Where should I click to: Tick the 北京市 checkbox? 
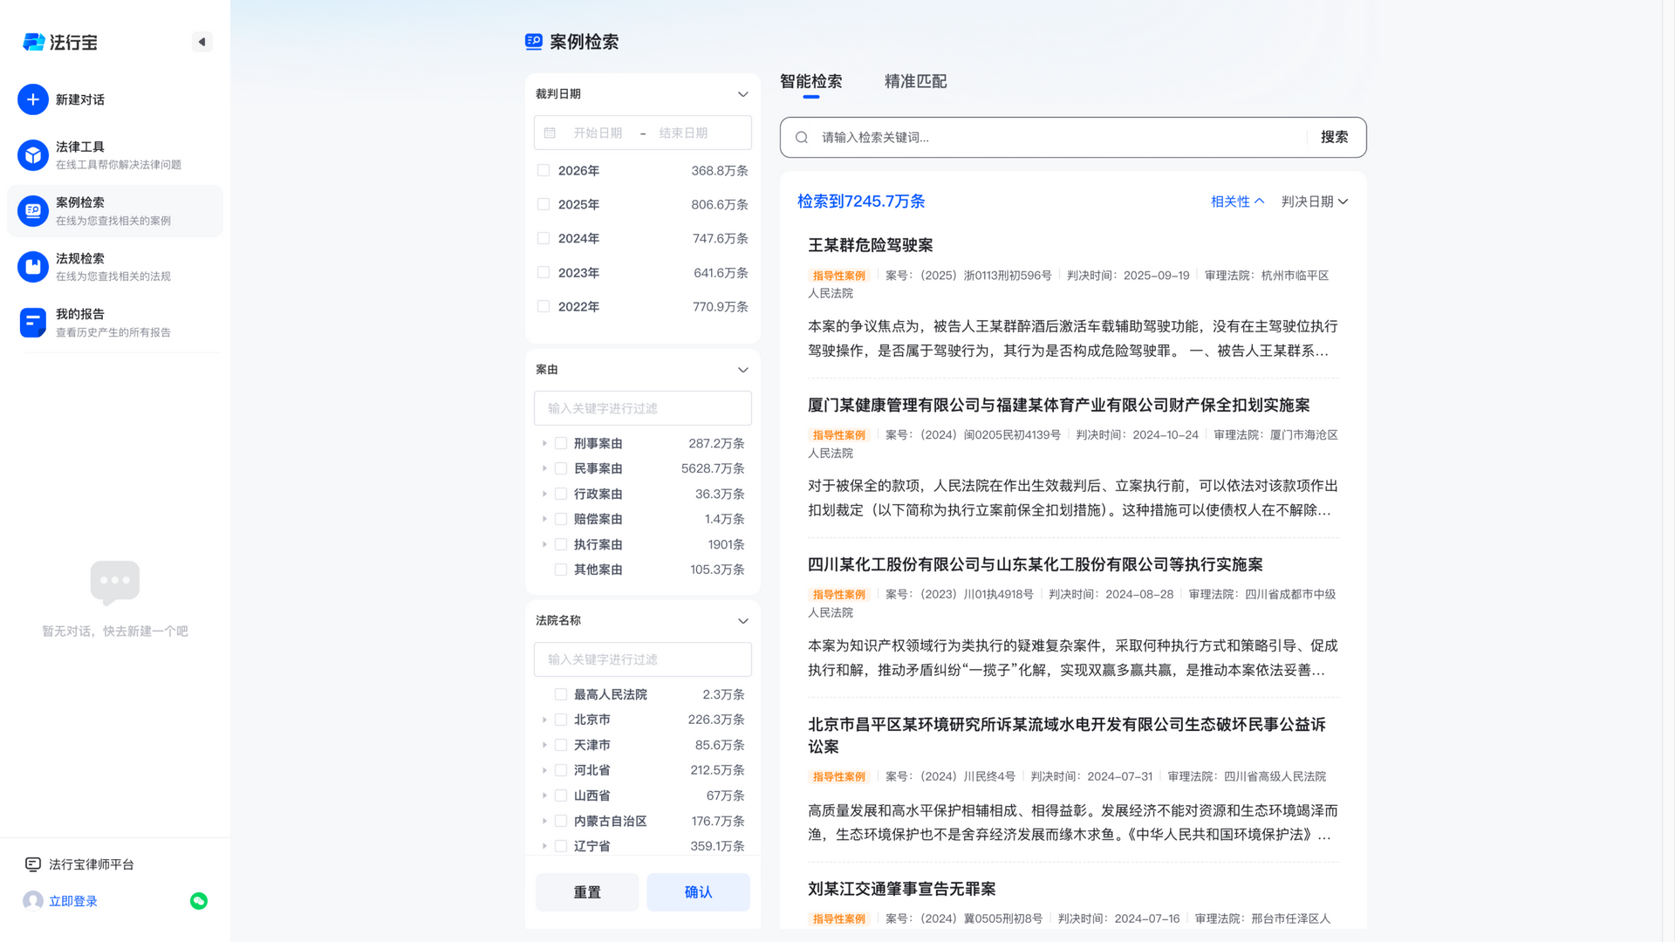click(x=561, y=720)
